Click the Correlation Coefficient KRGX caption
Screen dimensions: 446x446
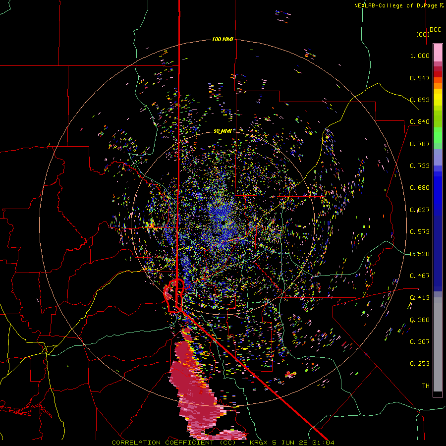[x=223, y=443]
